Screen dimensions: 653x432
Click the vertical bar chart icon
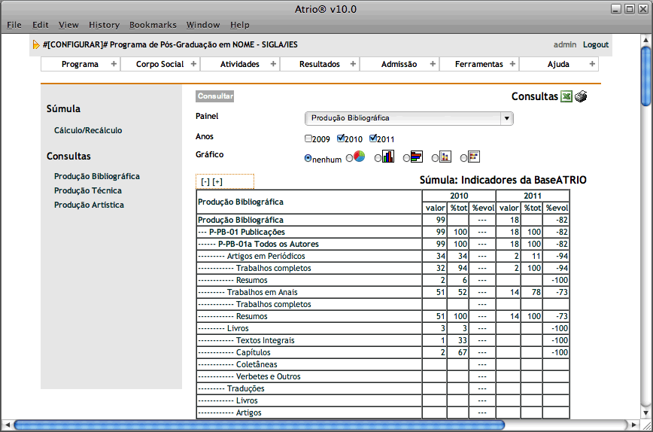click(x=388, y=157)
